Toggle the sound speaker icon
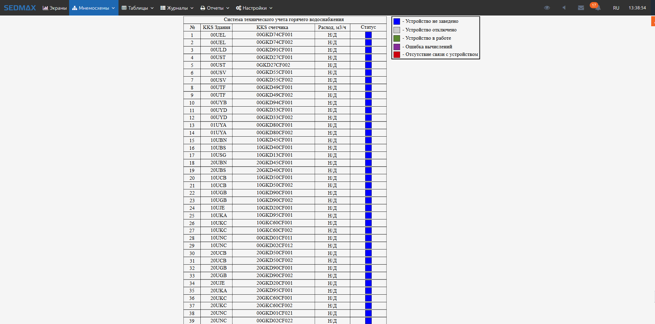Image resolution: width=655 pixels, height=324 pixels. click(564, 8)
